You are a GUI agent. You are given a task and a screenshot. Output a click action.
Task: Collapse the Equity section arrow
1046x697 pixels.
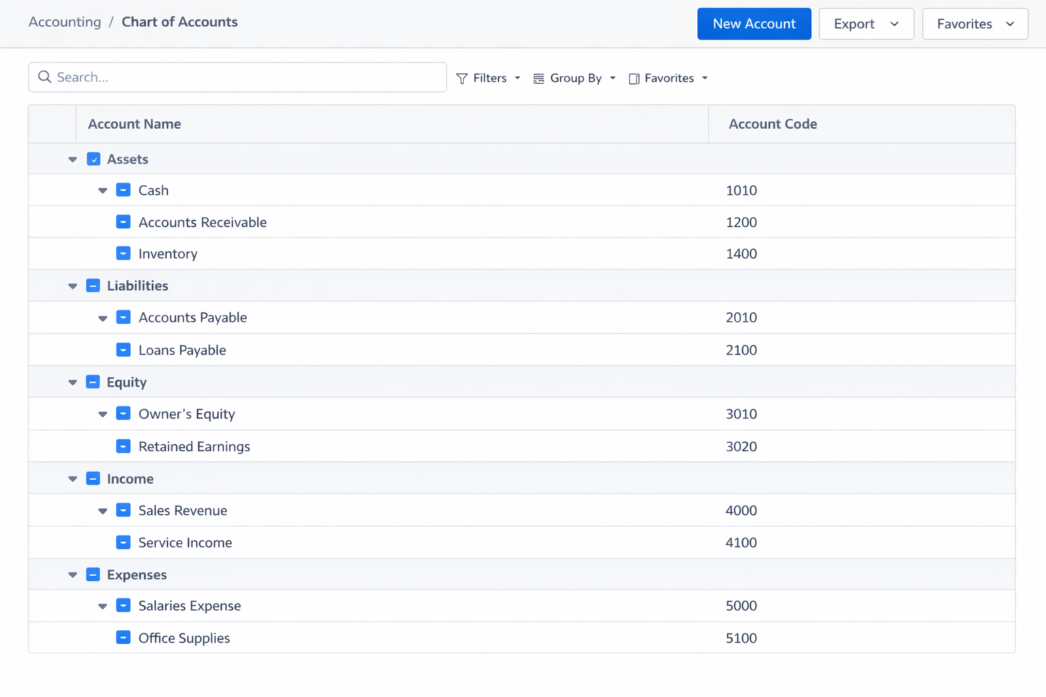tap(72, 382)
